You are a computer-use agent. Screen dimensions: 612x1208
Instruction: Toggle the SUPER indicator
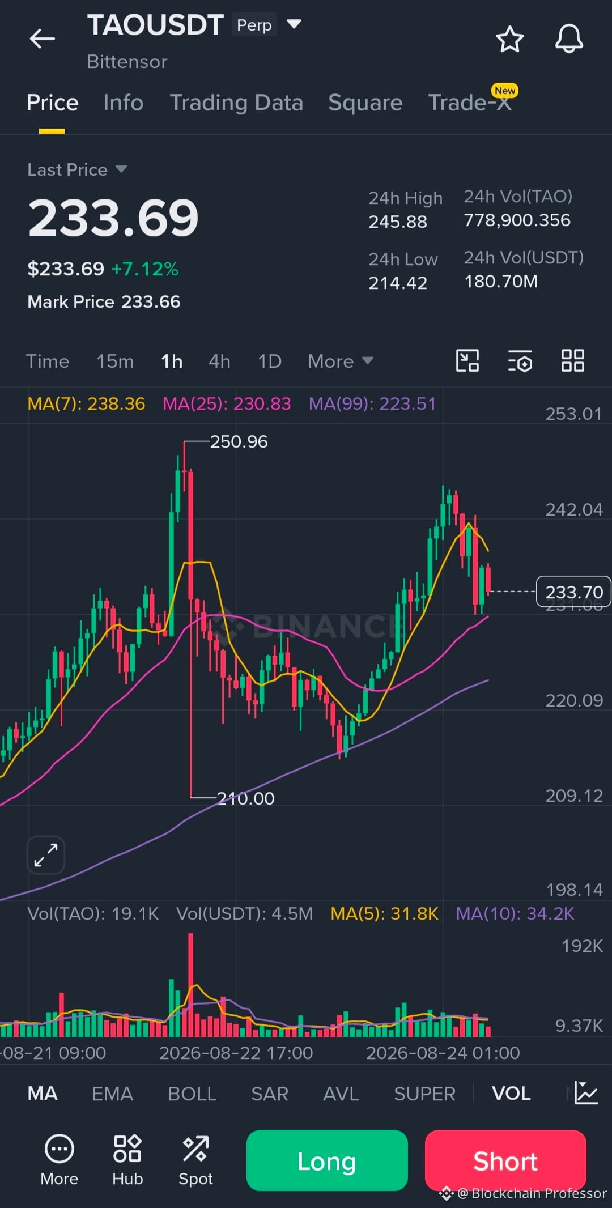point(424,1094)
